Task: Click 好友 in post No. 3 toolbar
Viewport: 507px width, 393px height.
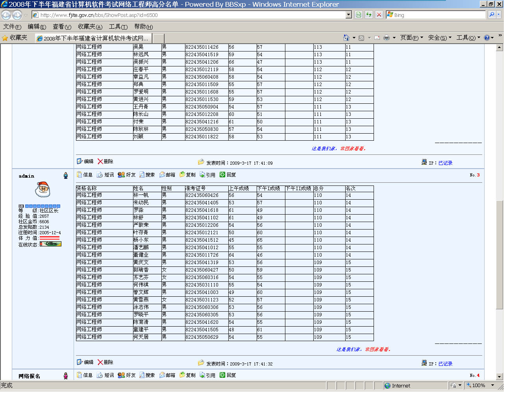Action: (127, 175)
